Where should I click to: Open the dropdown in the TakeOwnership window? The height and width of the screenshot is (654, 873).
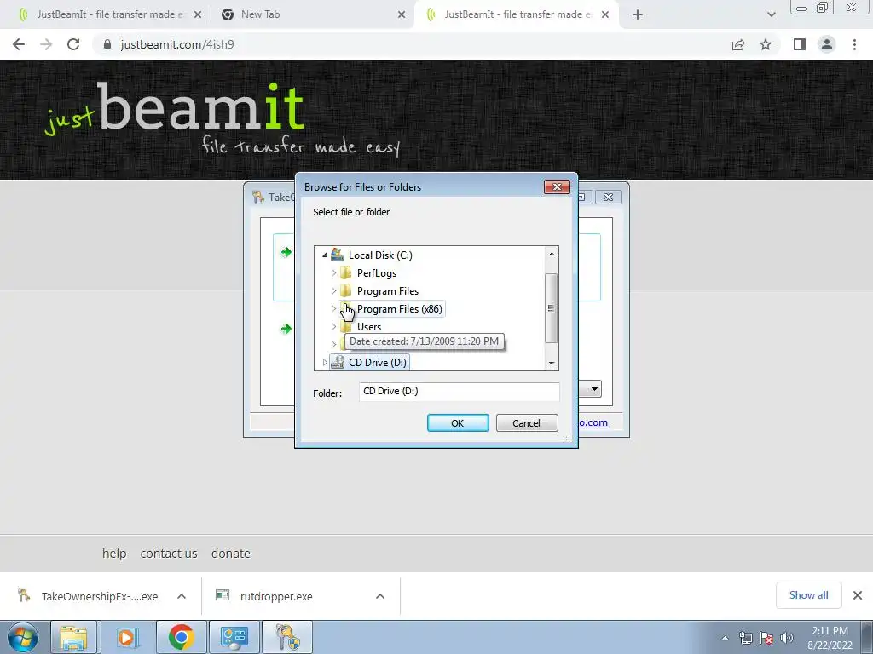(594, 388)
